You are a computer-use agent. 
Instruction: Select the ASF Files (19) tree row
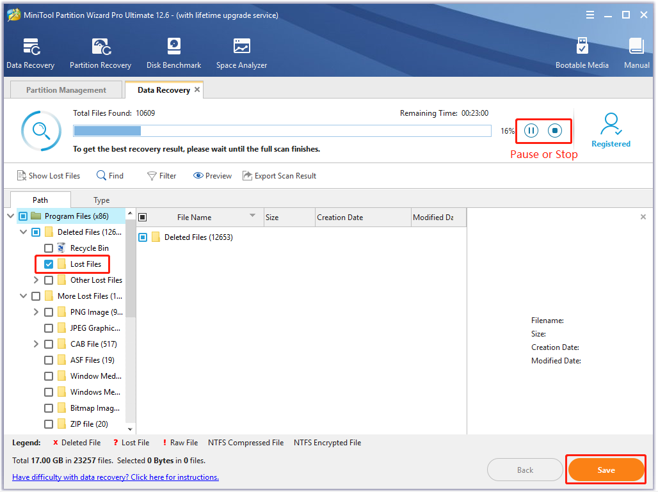tap(79, 360)
